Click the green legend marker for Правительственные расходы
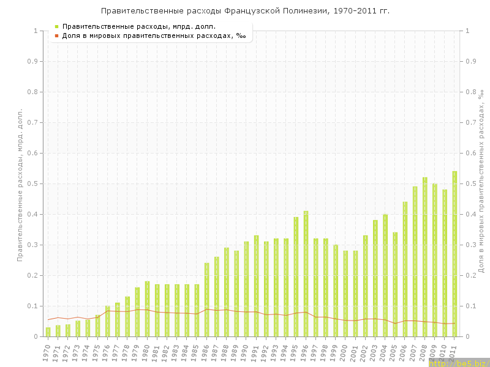The image size is (490, 367). click(56, 26)
